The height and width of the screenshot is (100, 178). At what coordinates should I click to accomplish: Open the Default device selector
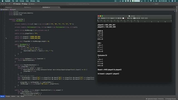(31, 4)
